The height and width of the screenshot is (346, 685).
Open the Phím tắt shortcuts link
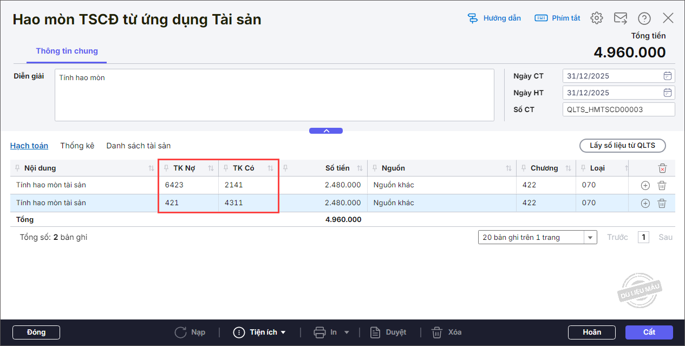click(x=557, y=18)
